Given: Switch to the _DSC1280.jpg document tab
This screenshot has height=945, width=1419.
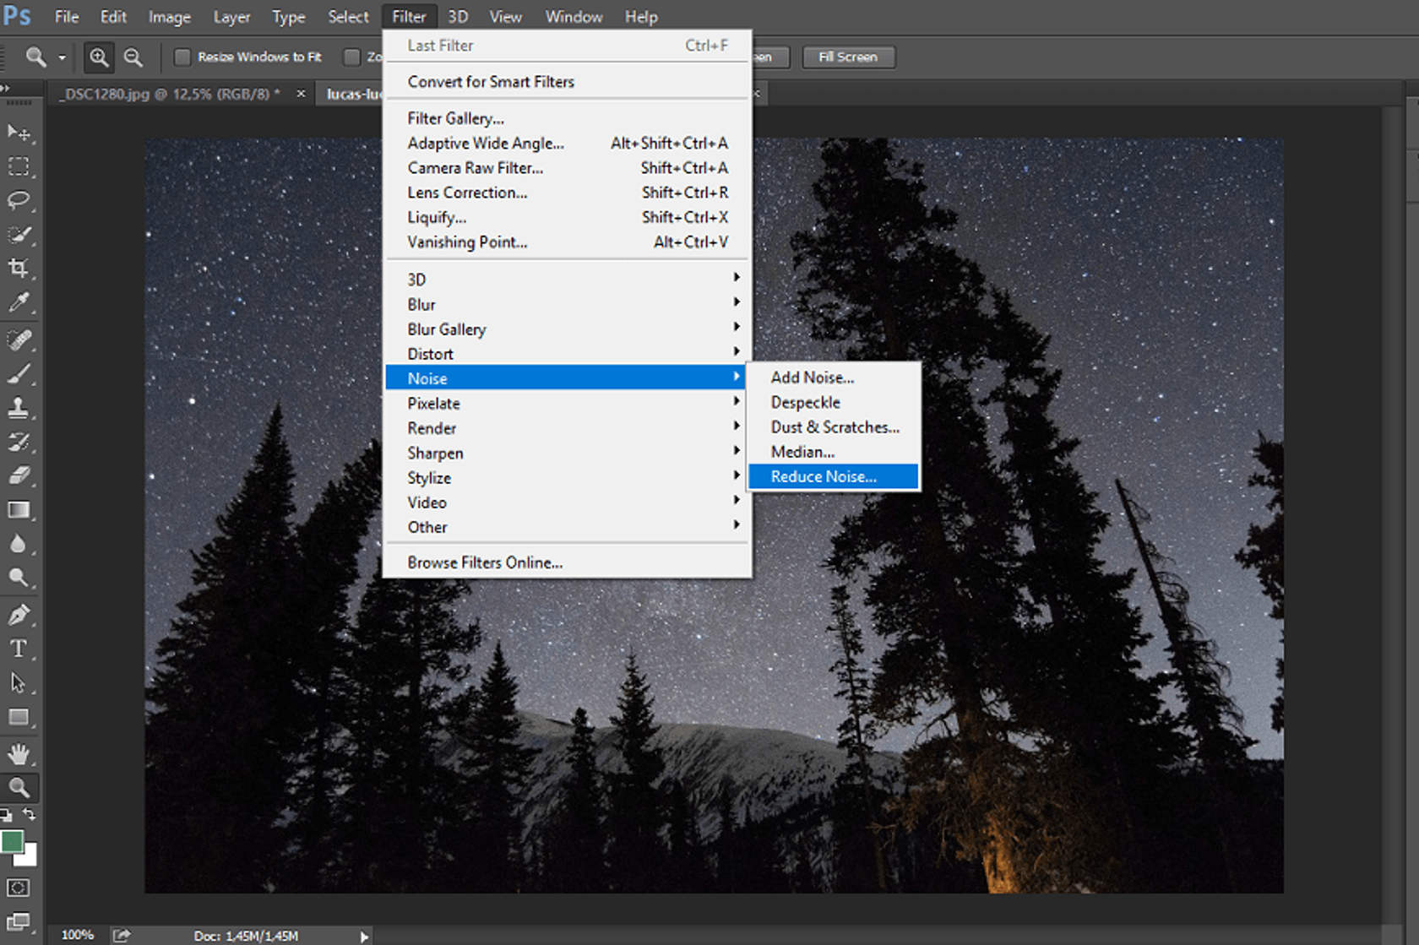Looking at the screenshot, I should 166,94.
